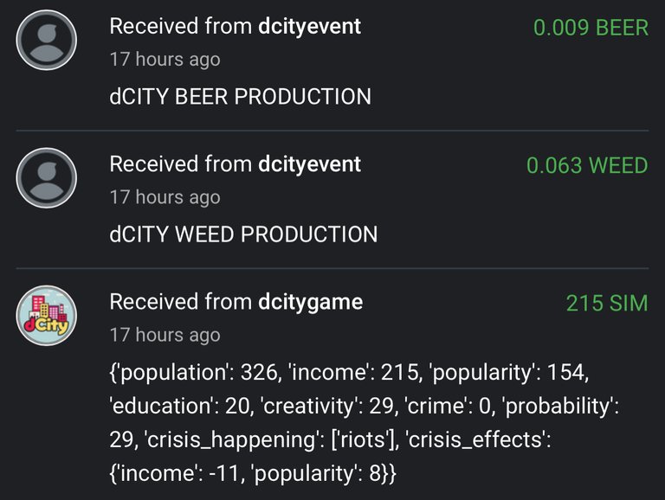Click 'Received from' text in WEED row
665x500 pixels.
[181, 164]
